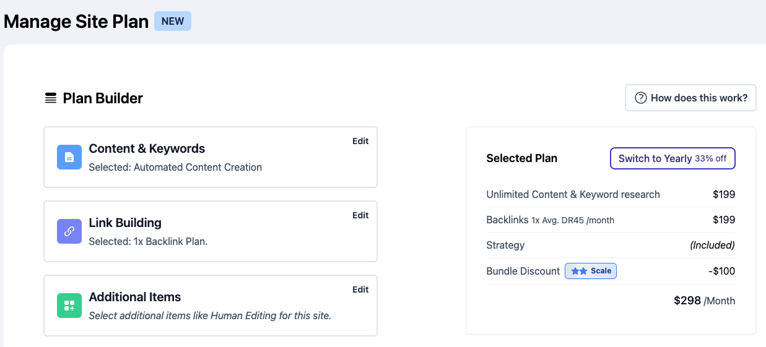Click the Backlinks 1x Avg. DR45 line item

[x=550, y=220]
